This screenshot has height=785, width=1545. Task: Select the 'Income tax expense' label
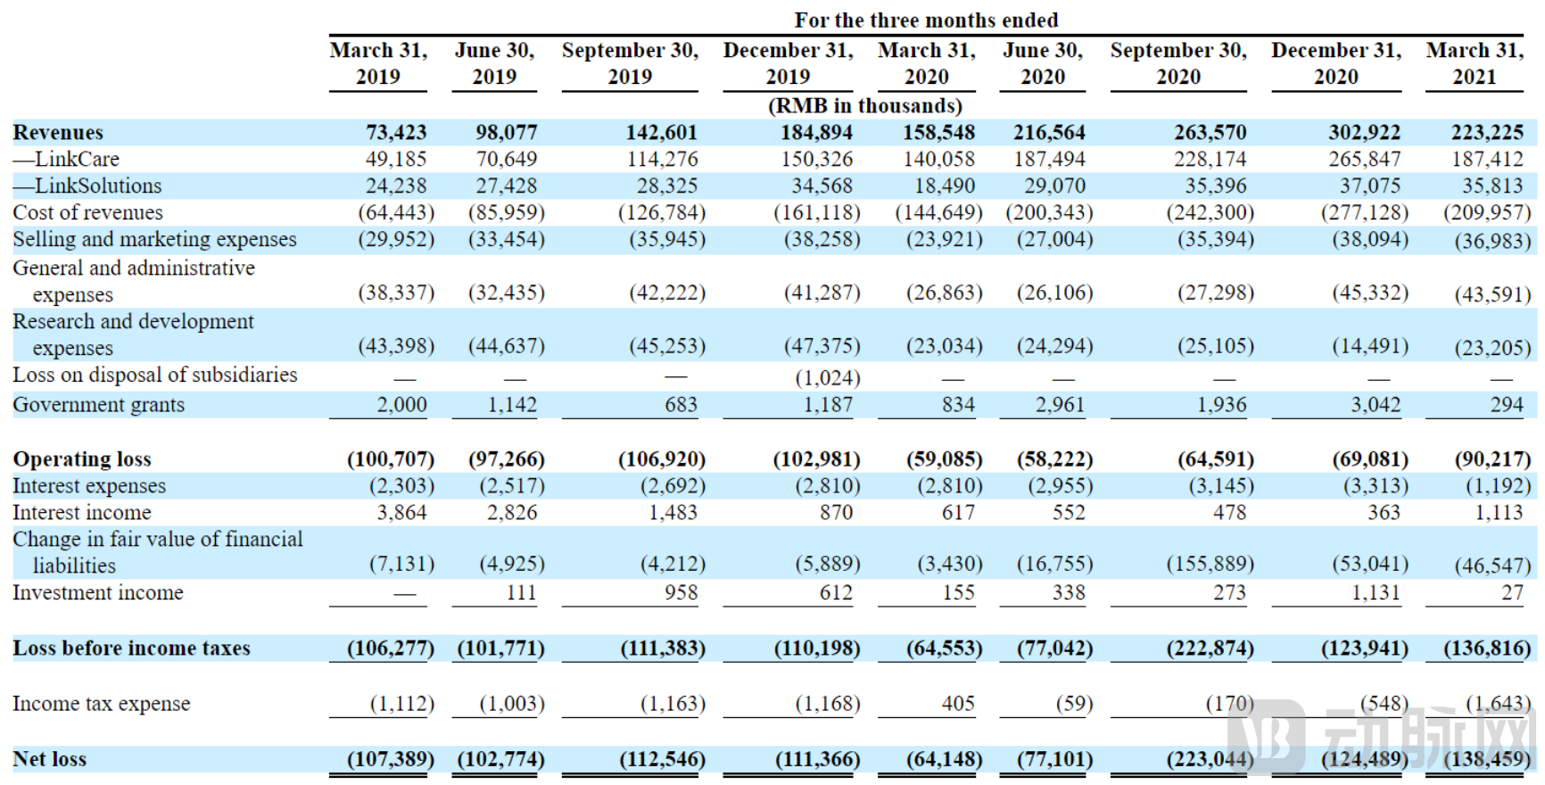(x=102, y=704)
